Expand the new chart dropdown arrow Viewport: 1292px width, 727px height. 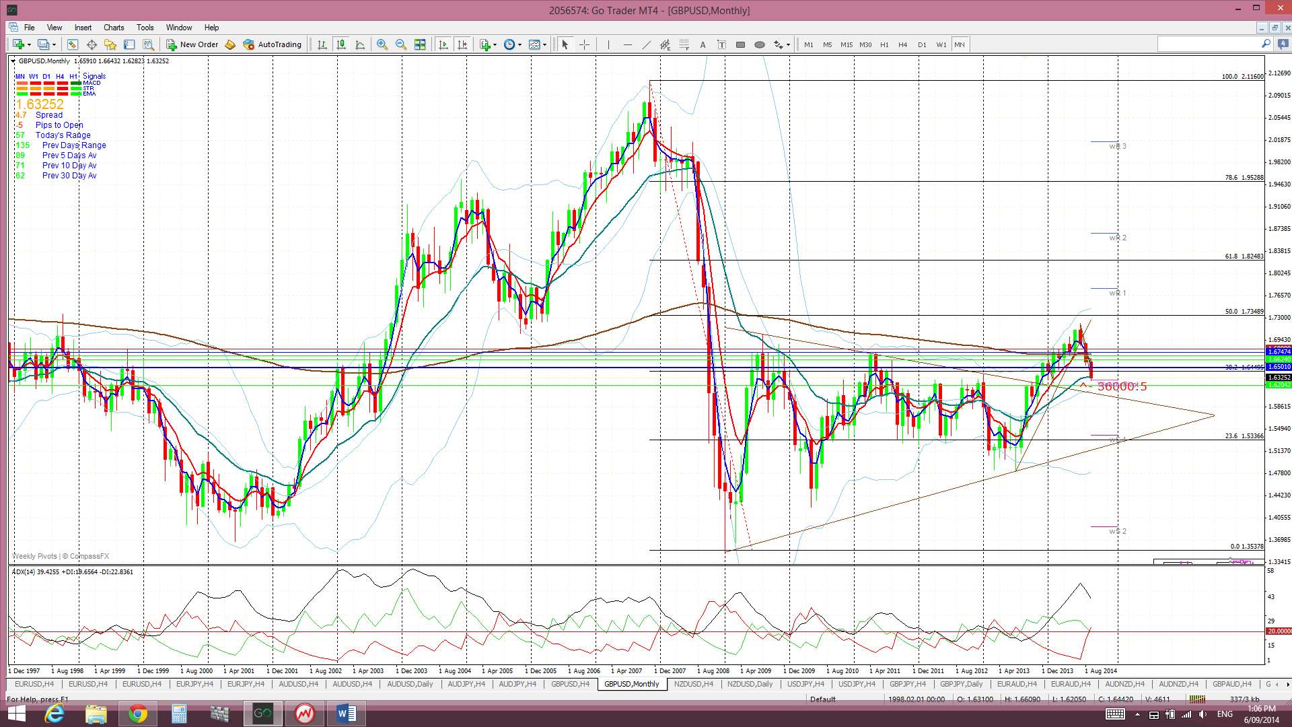pyautogui.click(x=30, y=45)
